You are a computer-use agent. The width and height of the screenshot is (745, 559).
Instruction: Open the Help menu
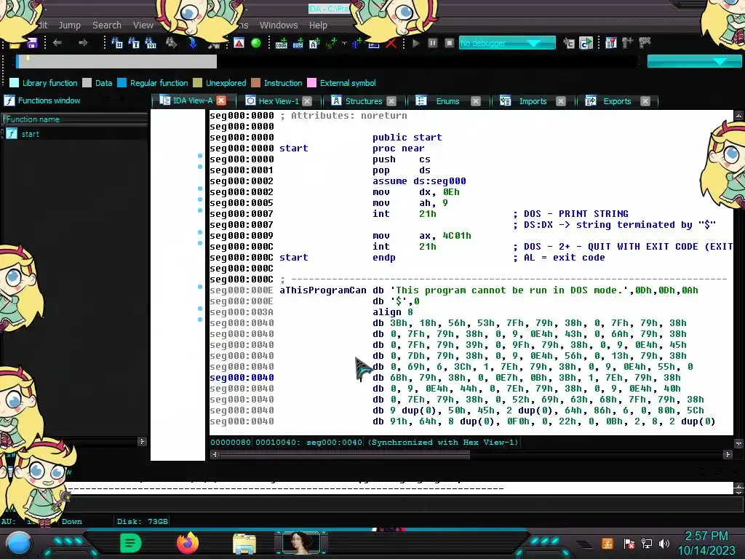318,25
